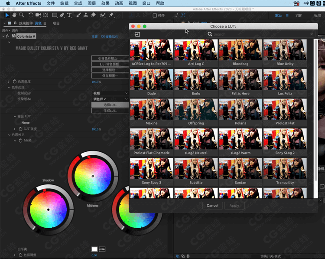Click the 选择预设 button

[110, 70]
